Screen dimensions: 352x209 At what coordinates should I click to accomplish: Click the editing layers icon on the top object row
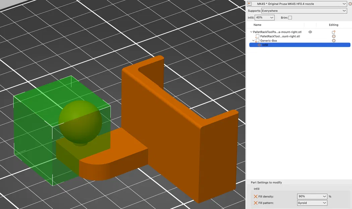pos(334,32)
